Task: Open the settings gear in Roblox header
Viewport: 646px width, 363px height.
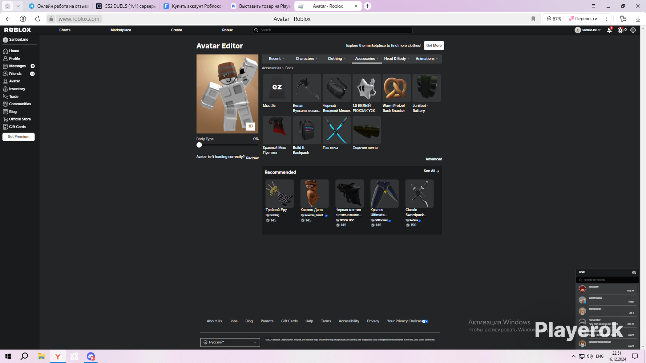Action: coord(633,30)
